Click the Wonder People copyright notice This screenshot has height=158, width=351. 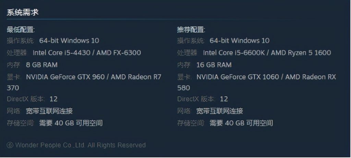pyautogui.click(x=76, y=145)
